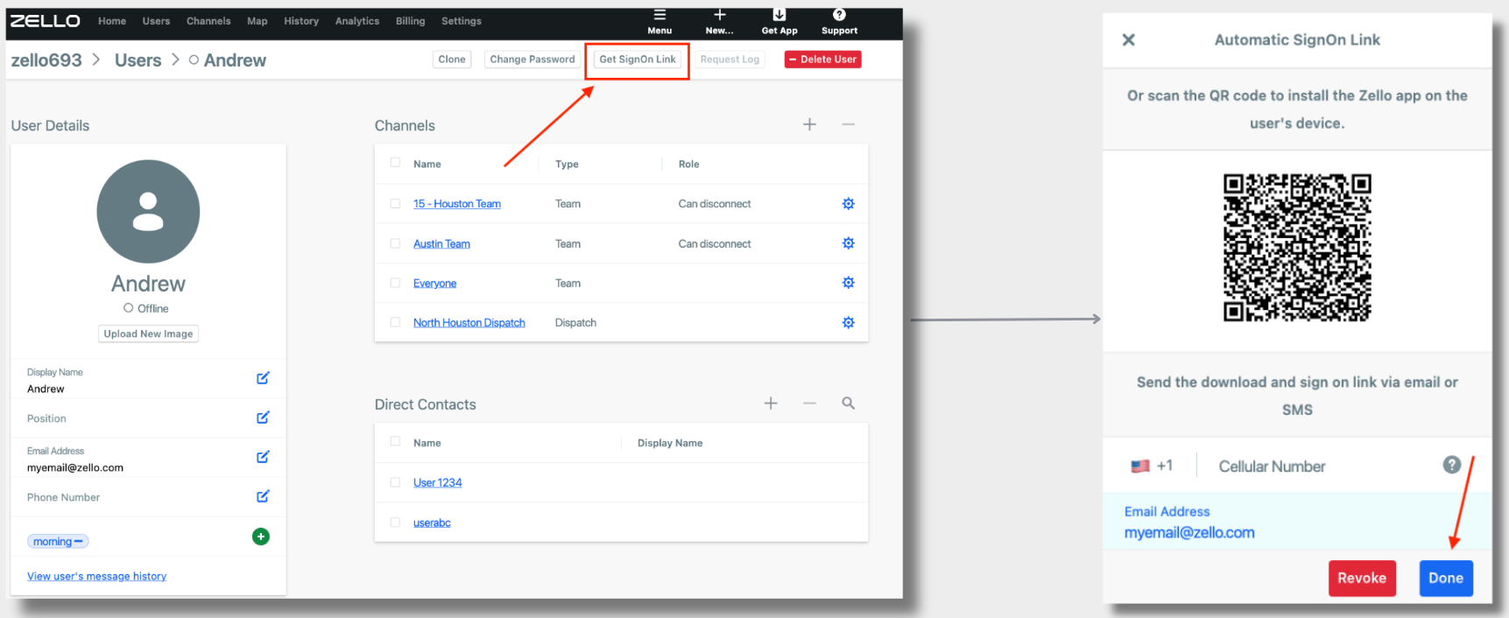Open the Channels menu
1509x618 pixels.
pyautogui.click(x=208, y=21)
